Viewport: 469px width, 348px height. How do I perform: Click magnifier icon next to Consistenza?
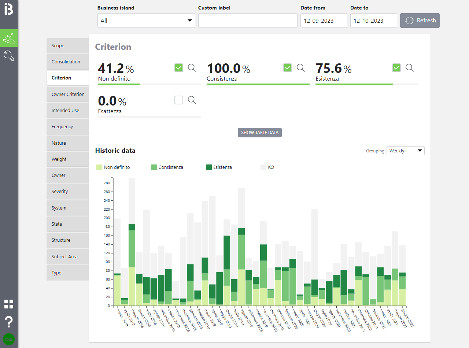[x=300, y=68]
